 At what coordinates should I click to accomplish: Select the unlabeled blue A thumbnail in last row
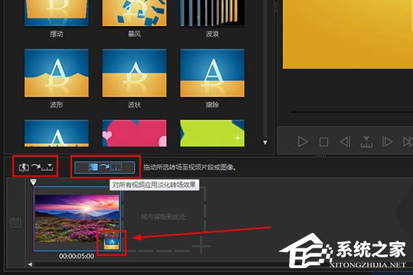(x=57, y=133)
